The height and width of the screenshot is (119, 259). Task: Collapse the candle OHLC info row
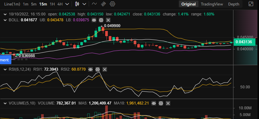pyautogui.click(x=6, y=14)
